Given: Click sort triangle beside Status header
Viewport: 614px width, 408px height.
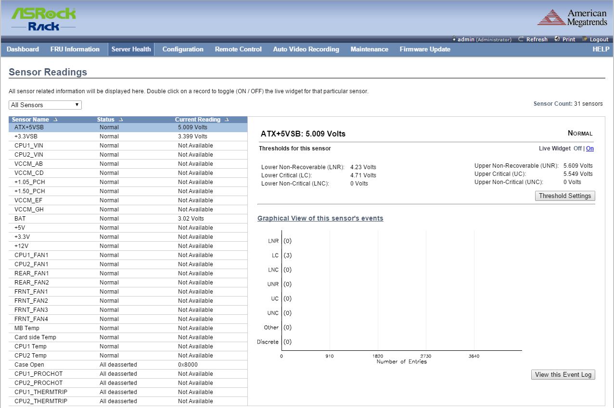Looking at the screenshot, I should click(x=121, y=120).
